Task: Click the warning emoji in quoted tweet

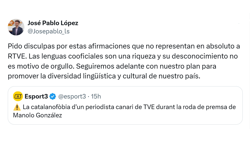Action: pos(16,107)
